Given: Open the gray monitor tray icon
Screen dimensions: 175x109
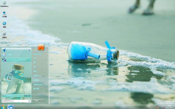Looking at the screenshot, I should click(160, 107).
